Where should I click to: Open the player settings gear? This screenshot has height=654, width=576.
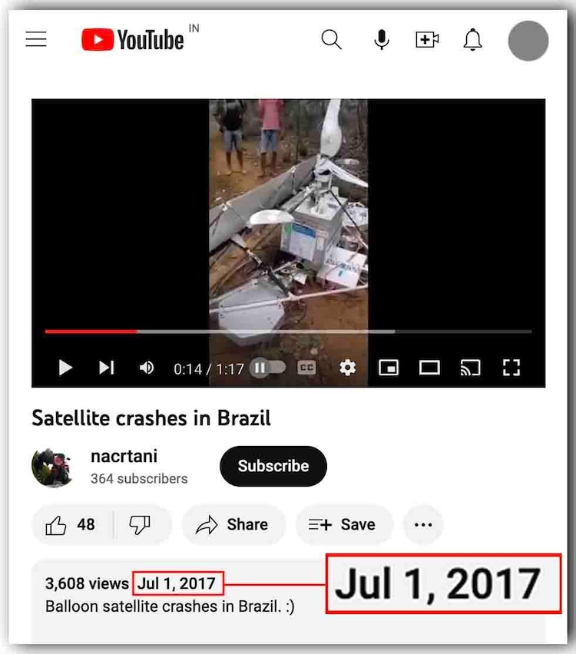pyautogui.click(x=347, y=368)
